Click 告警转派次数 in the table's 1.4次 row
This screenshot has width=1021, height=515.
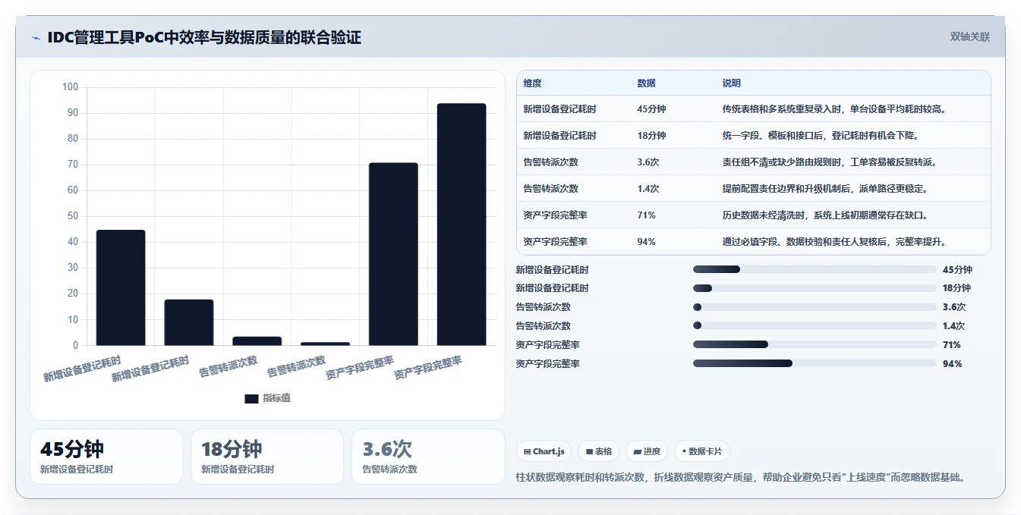click(x=550, y=189)
